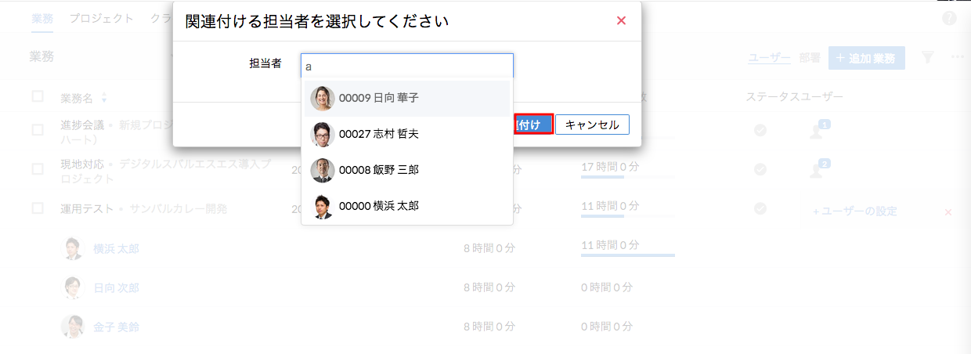Viewport: 971px width, 354px height.
Task: Open the help question mark icon
Action: (x=949, y=18)
